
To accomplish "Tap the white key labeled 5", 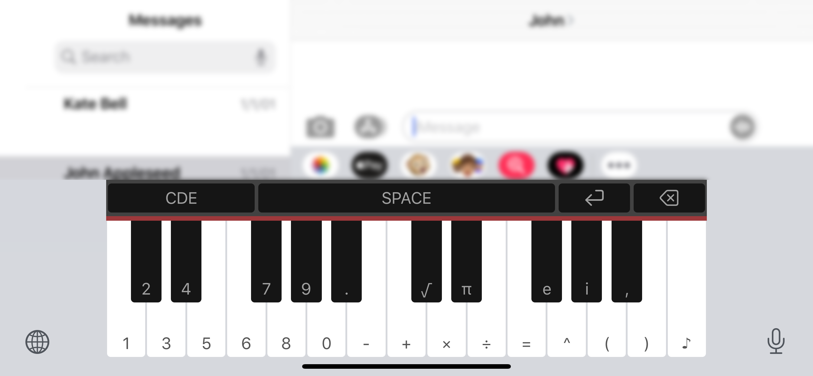I will click(206, 328).
